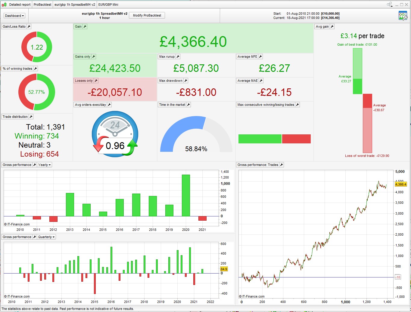The width and height of the screenshot is (411, 312).
Task: Open wrench beside Gross performance Quarterly chart
Action: (x=35, y=237)
